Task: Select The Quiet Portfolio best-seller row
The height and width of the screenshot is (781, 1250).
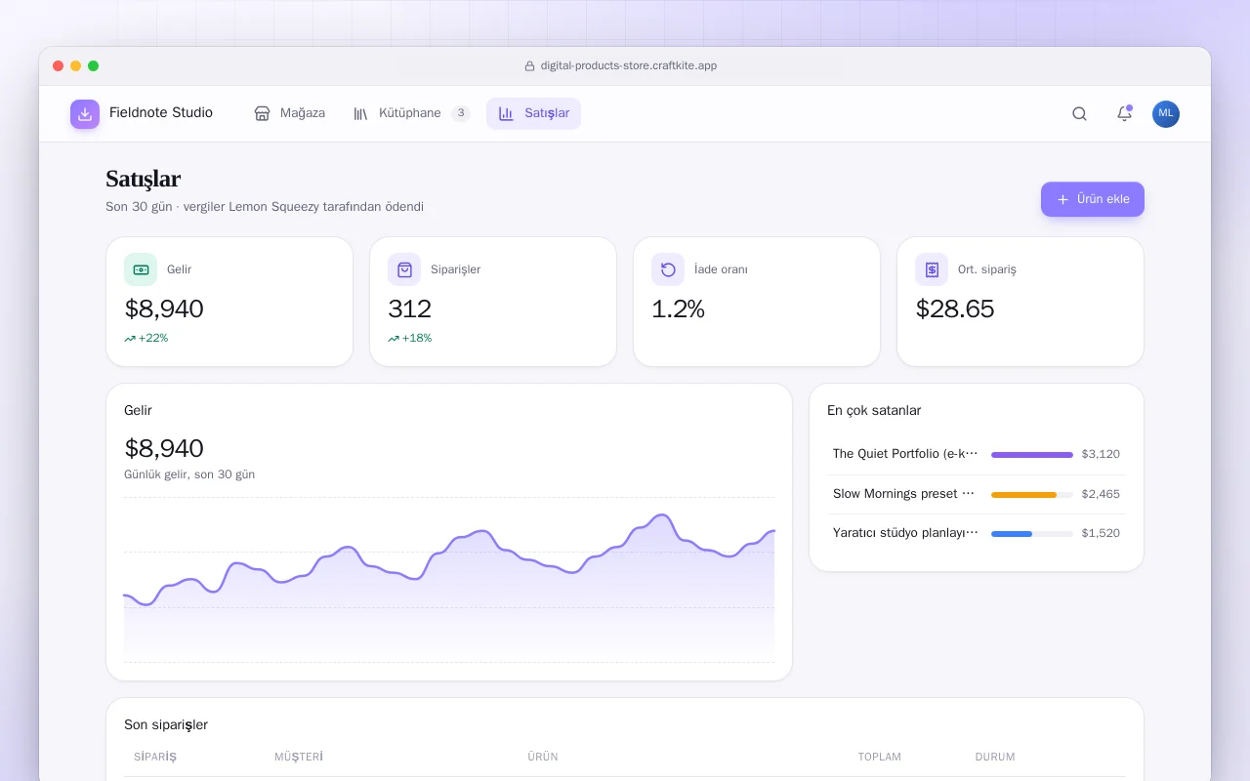Action: point(977,454)
